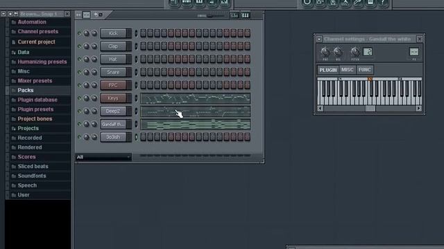This screenshot has height=249, width=444.
Task: Click the Keys channel pan knob
Action: tap(86, 98)
